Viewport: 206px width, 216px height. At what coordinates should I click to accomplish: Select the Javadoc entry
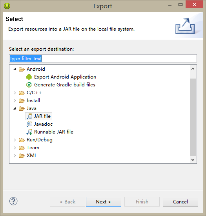click(43, 124)
